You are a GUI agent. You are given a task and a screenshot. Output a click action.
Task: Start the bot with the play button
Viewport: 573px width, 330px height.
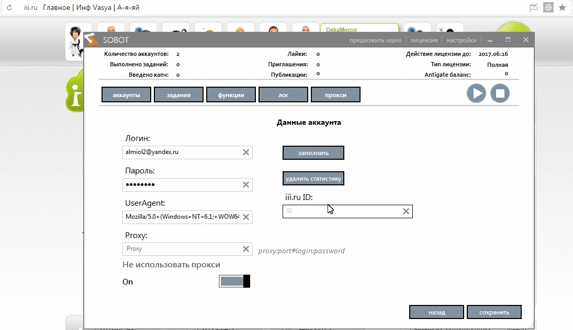pos(476,93)
